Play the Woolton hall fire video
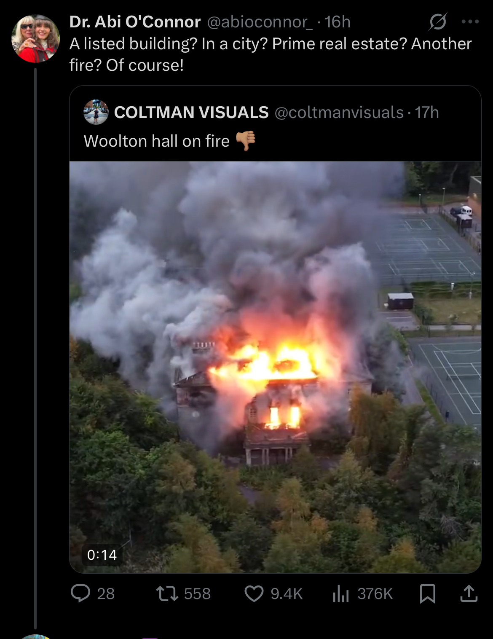Image resolution: width=493 pixels, height=639 pixels. coord(275,367)
